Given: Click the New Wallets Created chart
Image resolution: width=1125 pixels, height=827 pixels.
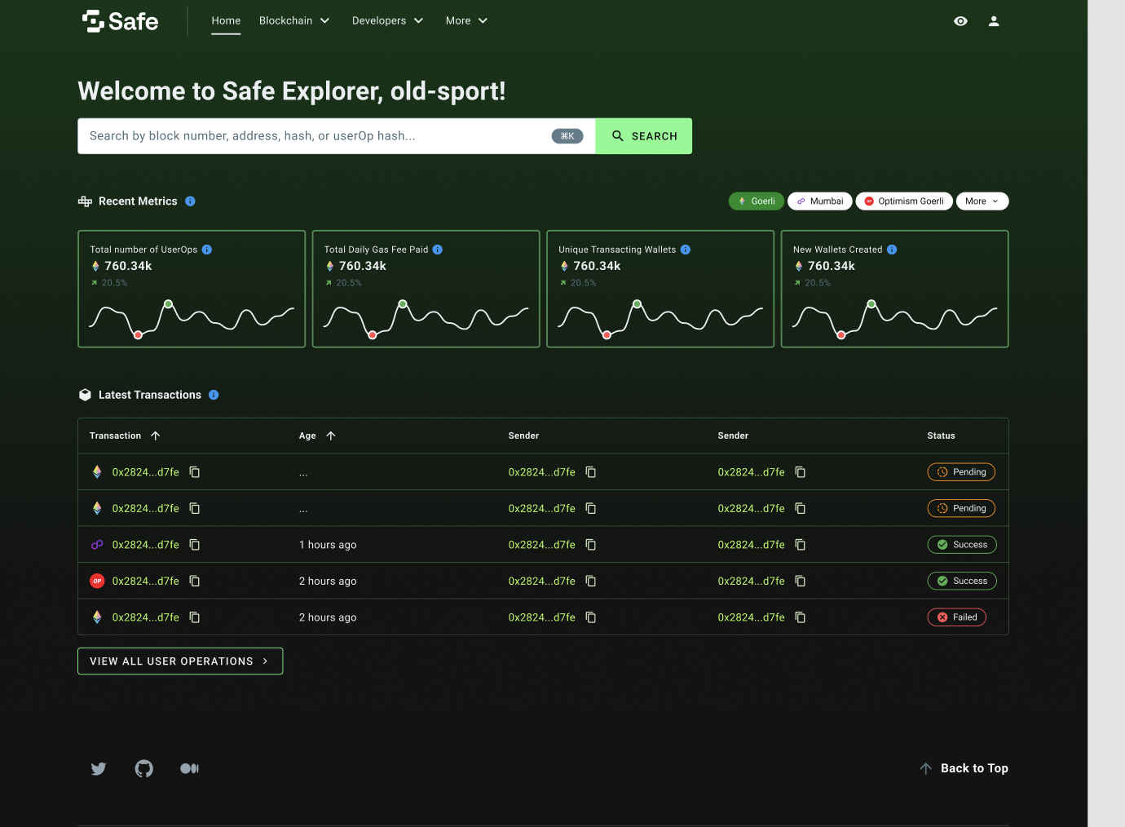Looking at the screenshot, I should [895, 318].
